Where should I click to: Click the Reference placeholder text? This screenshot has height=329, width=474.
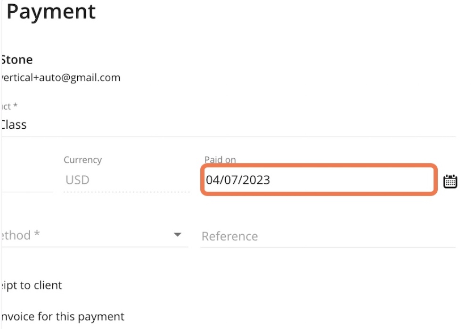tap(230, 236)
